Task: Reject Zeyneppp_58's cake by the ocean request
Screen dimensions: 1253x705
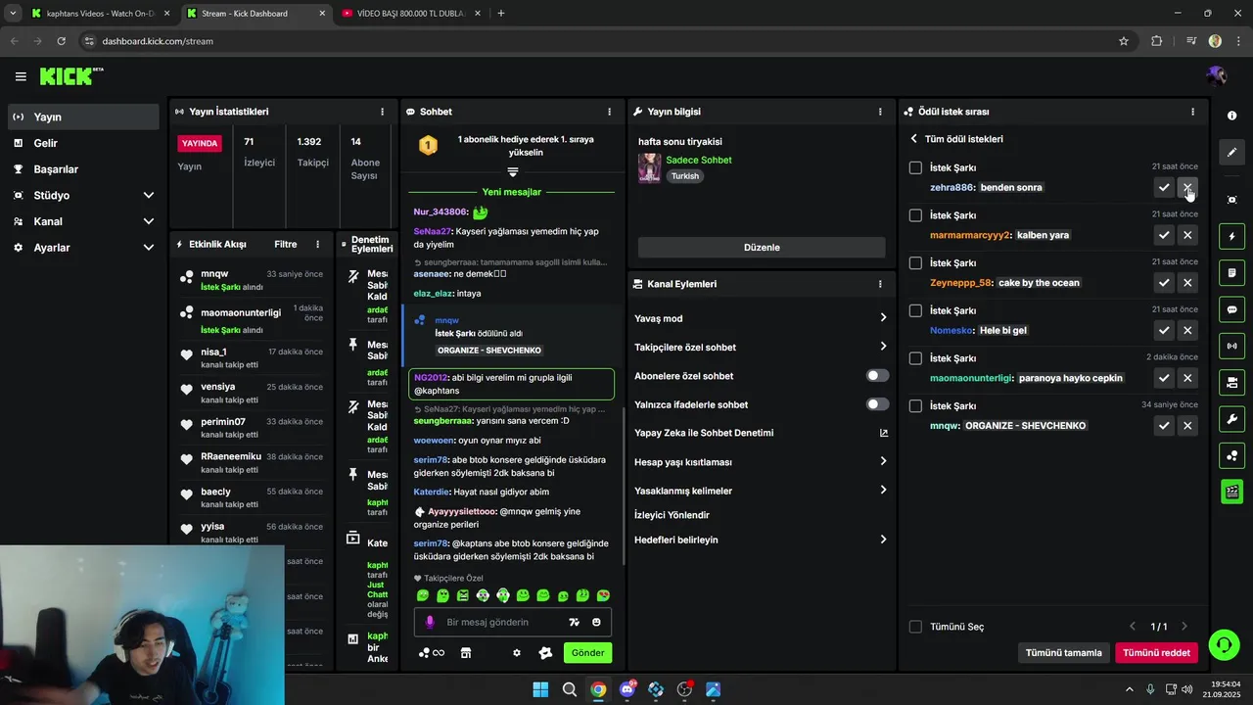Action: (1187, 283)
